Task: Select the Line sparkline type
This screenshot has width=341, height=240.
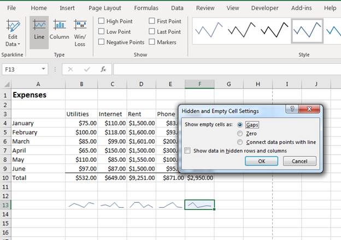Action: tap(39, 32)
